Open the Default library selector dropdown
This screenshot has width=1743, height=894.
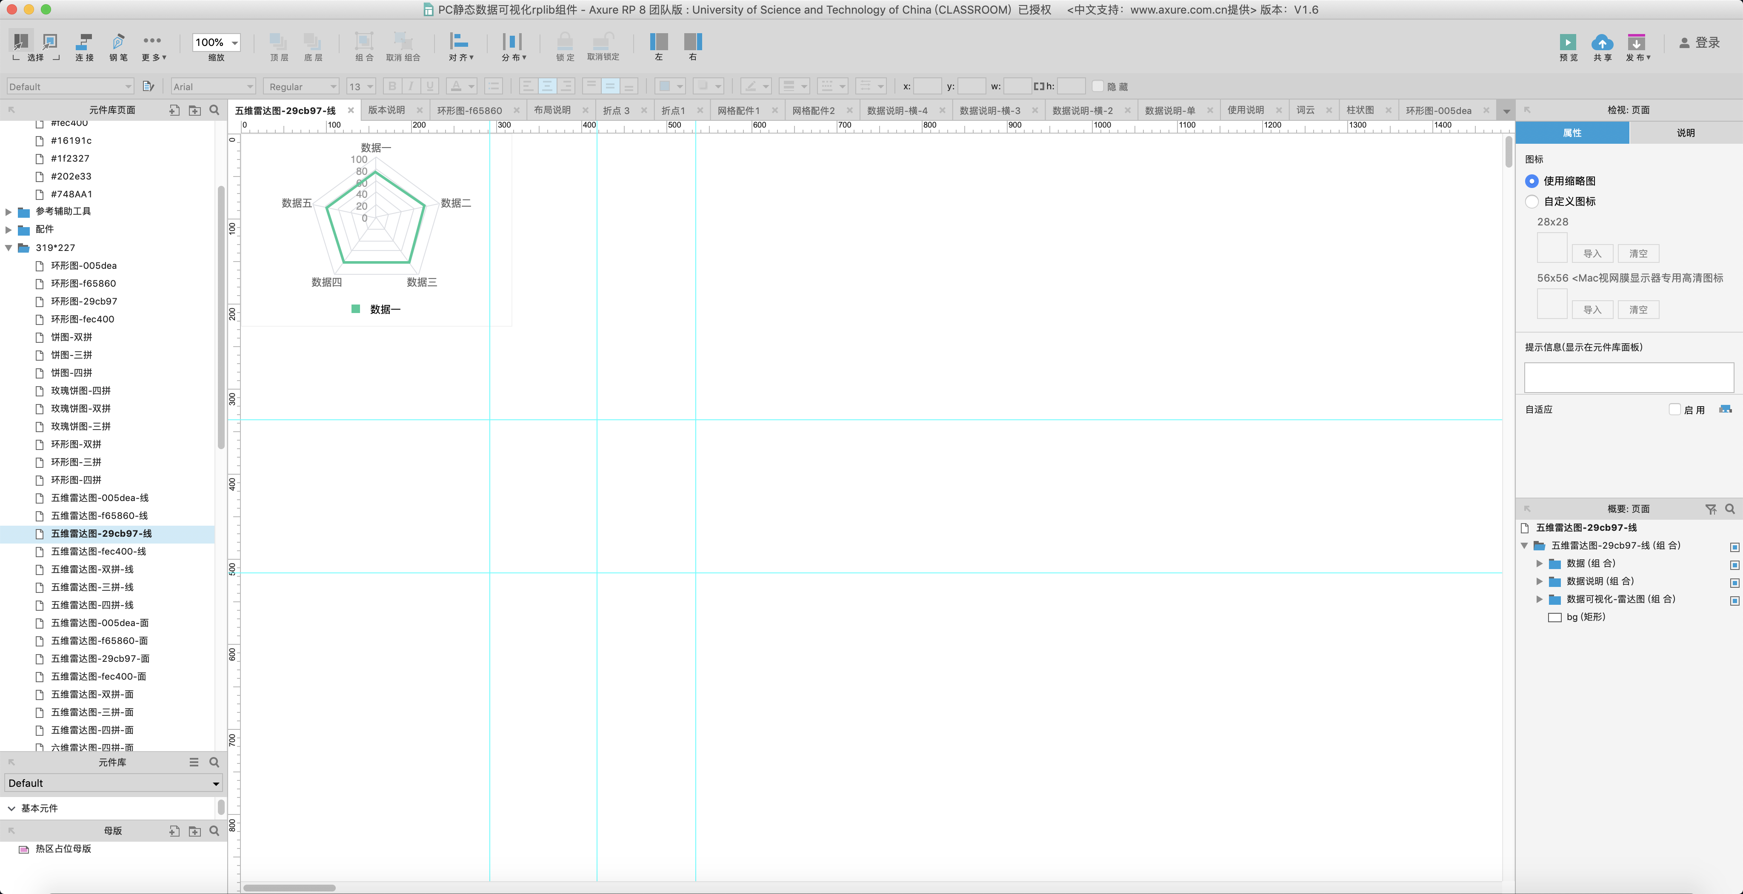tap(114, 783)
